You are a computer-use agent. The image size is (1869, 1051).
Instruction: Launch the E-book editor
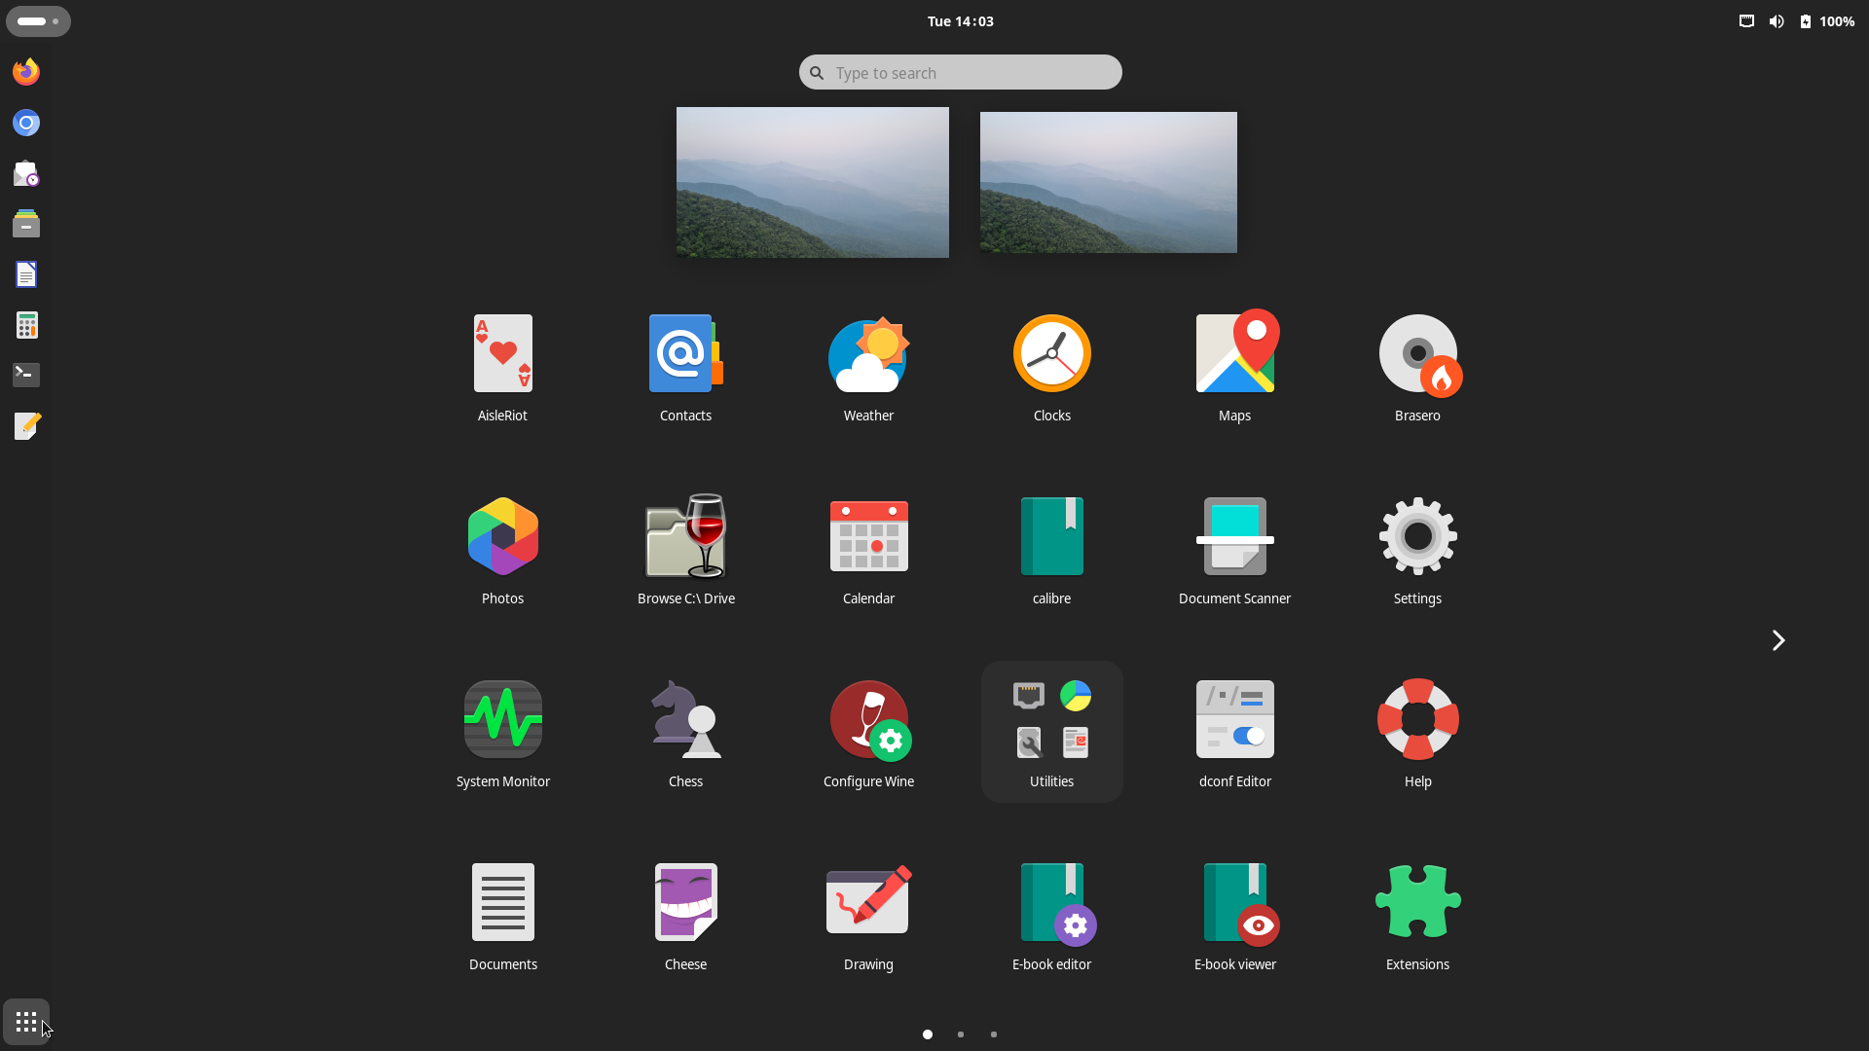[x=1051, y=916]
